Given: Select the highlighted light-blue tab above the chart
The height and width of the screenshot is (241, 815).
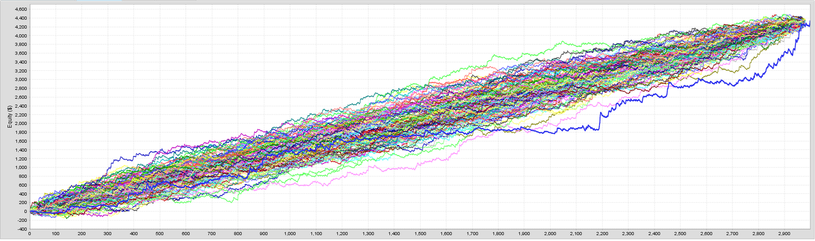Looking at the screenshot, I should (99, 1).
